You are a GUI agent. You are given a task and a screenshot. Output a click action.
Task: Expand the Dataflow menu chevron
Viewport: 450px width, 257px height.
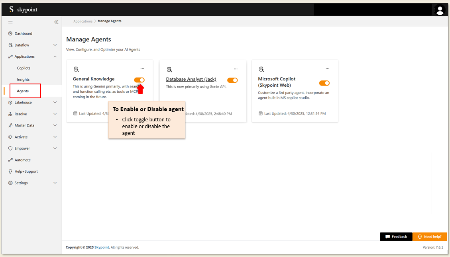(x=55, y=45)
